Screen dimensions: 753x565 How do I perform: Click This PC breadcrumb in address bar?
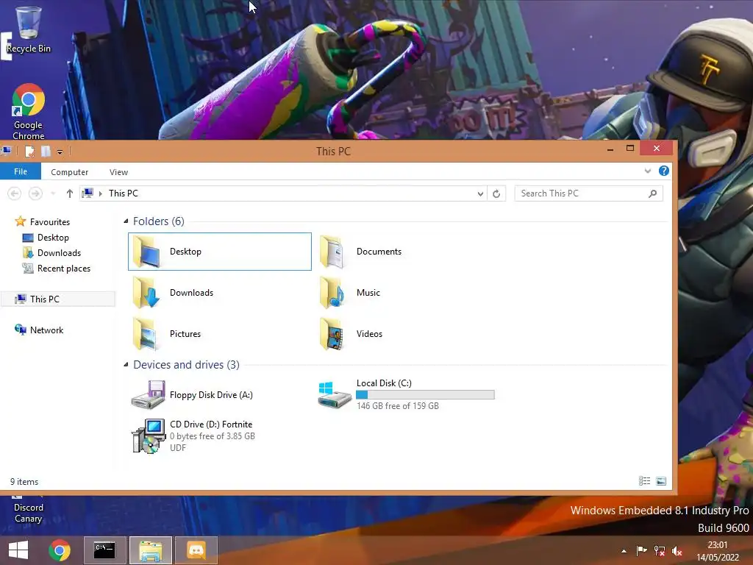point(124,193)
